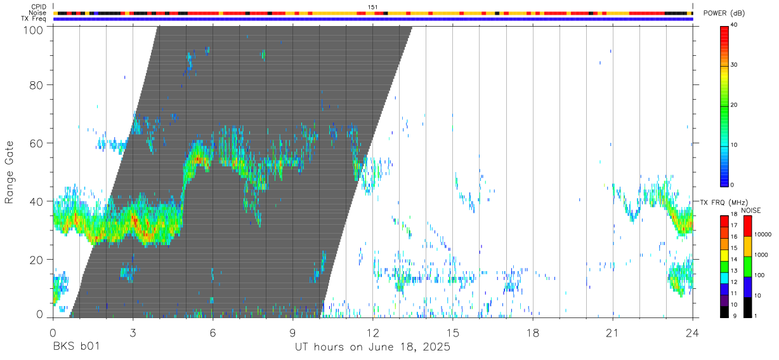779x360 pixels.
Task: Click the 60 tick label on Range Gate axis
Action: point(37,143)
